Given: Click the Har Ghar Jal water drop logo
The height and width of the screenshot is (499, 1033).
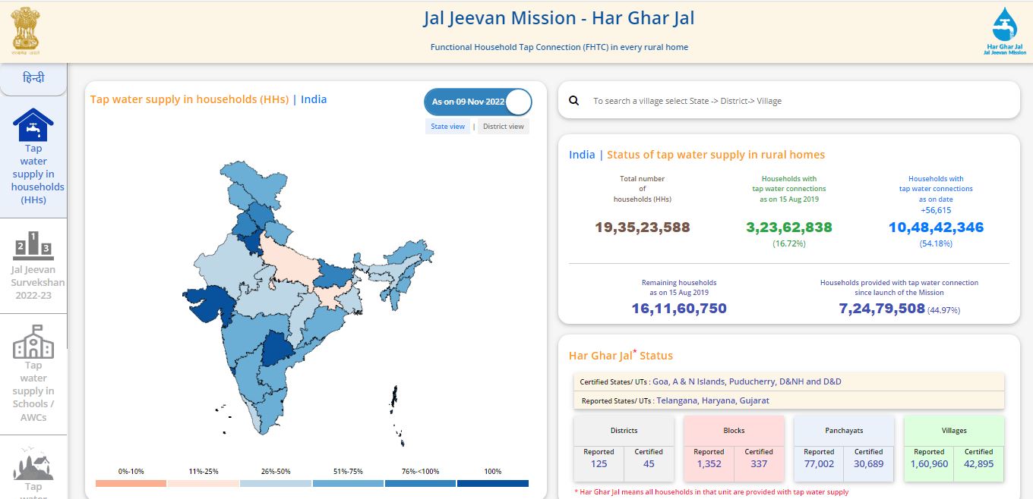Looking at the screenshot, I should coord(1004,31).
